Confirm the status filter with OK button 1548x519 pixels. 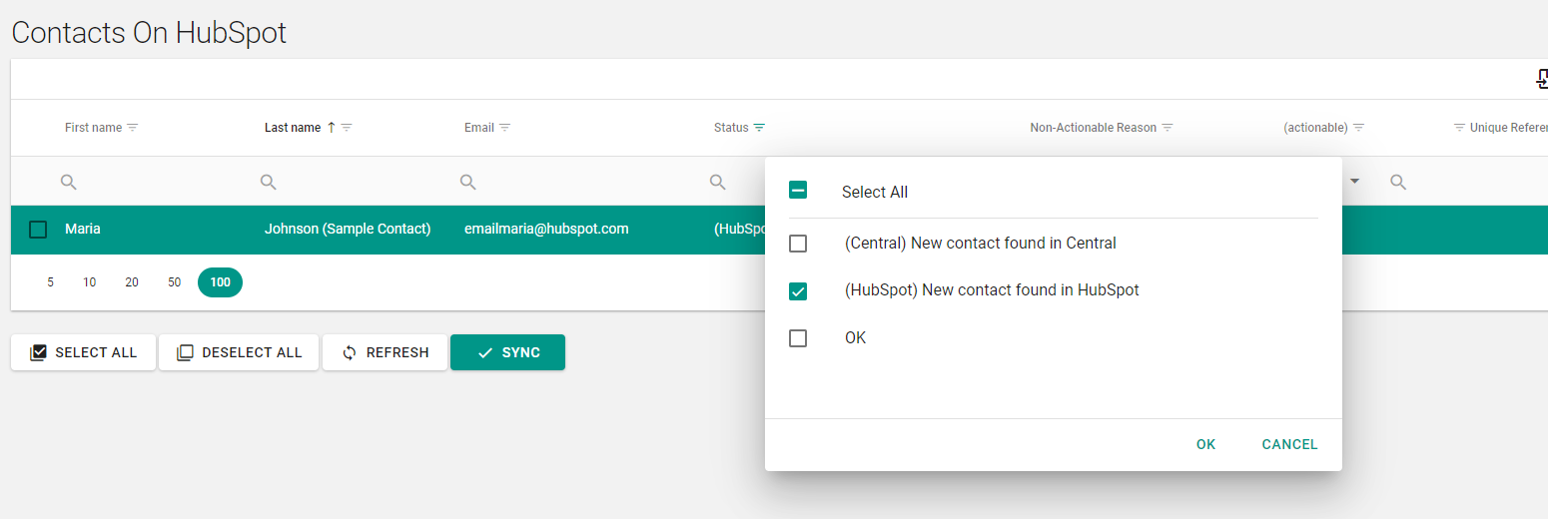click(1205, 444)
